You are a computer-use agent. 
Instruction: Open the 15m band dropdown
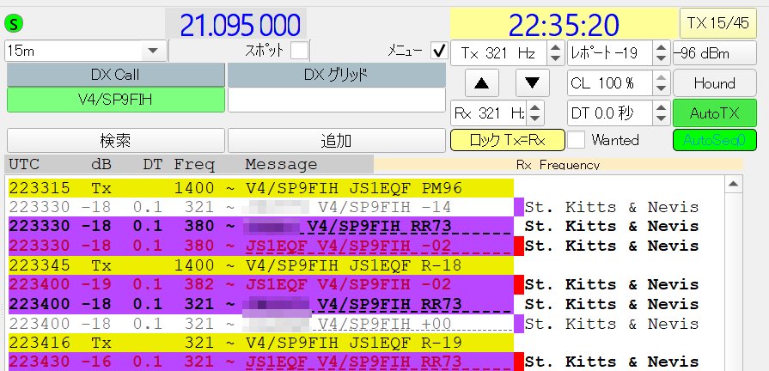pyautogui.click(x=153, y=51)
